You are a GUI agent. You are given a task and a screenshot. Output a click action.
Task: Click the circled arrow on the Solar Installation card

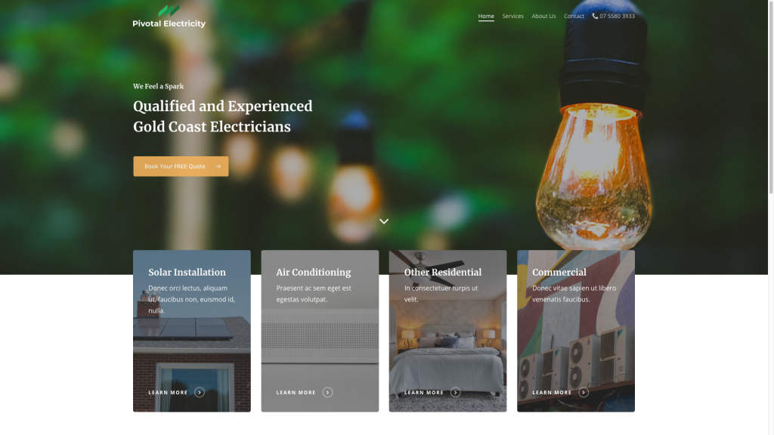click(200, 393)
